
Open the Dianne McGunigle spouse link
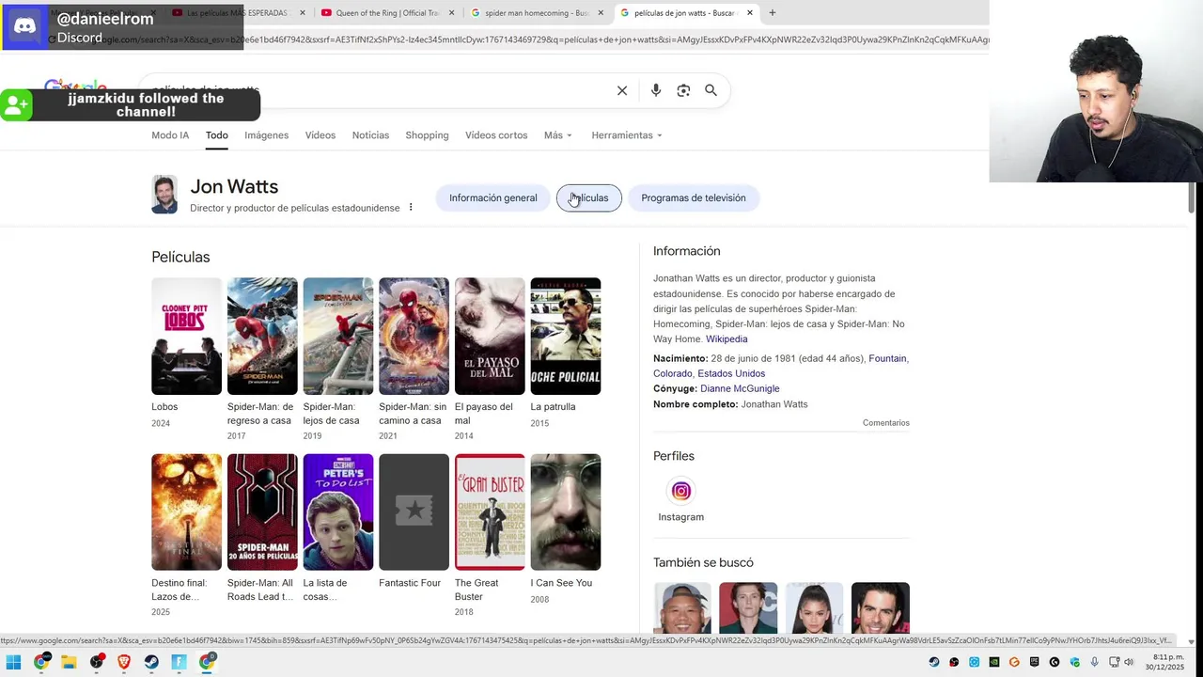click(740, 388)
